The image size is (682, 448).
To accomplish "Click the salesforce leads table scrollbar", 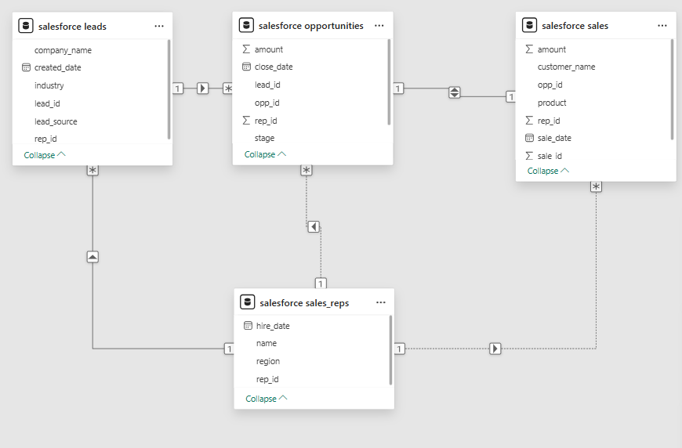I will 169,89.
